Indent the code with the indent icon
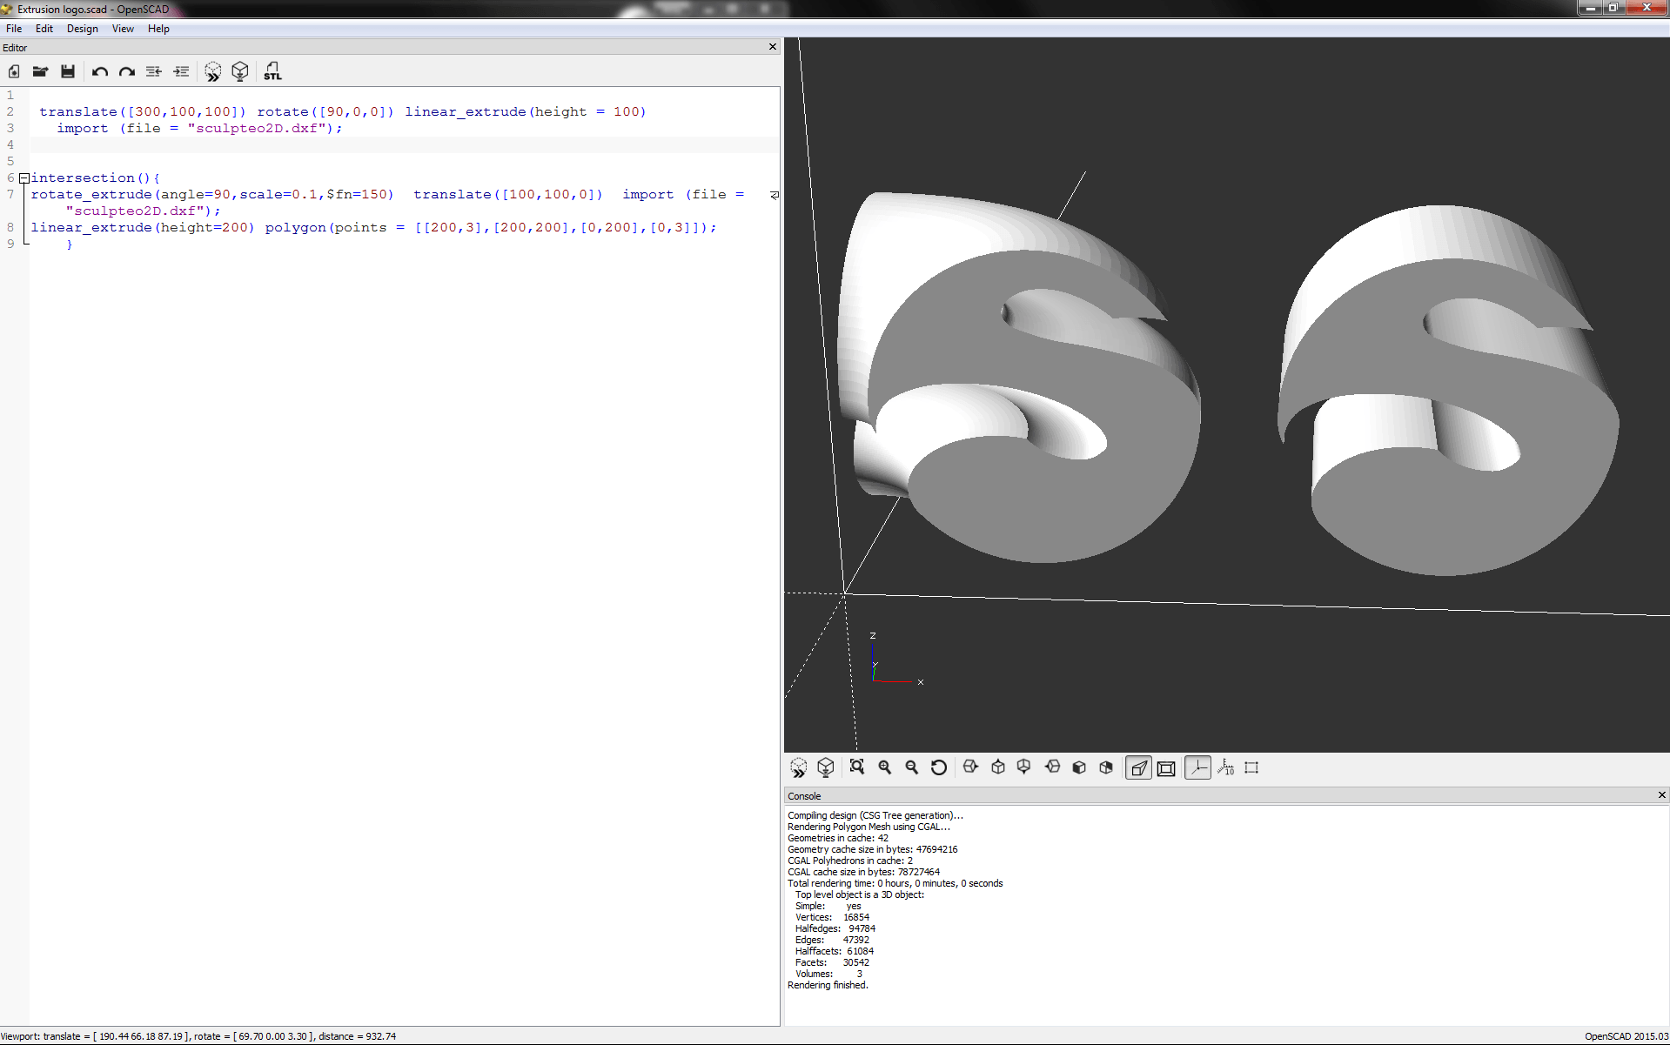1670x1045 pixels. 181,71
